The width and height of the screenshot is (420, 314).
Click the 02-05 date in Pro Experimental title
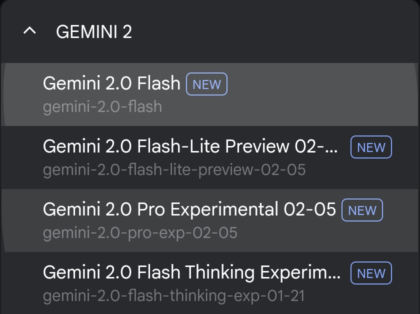tap(309, 209)
